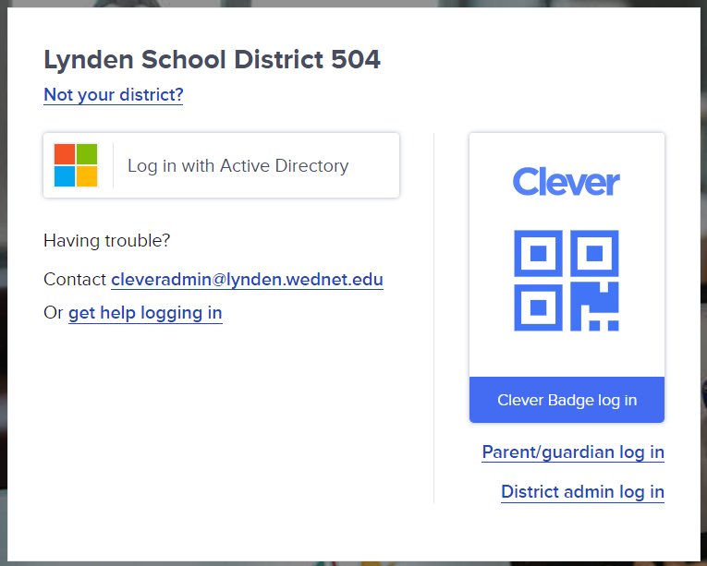The image size is (707, 566).
Task: Email cleveradmin@lynden.wednet.edu contact link
Action: click(247, 279)
